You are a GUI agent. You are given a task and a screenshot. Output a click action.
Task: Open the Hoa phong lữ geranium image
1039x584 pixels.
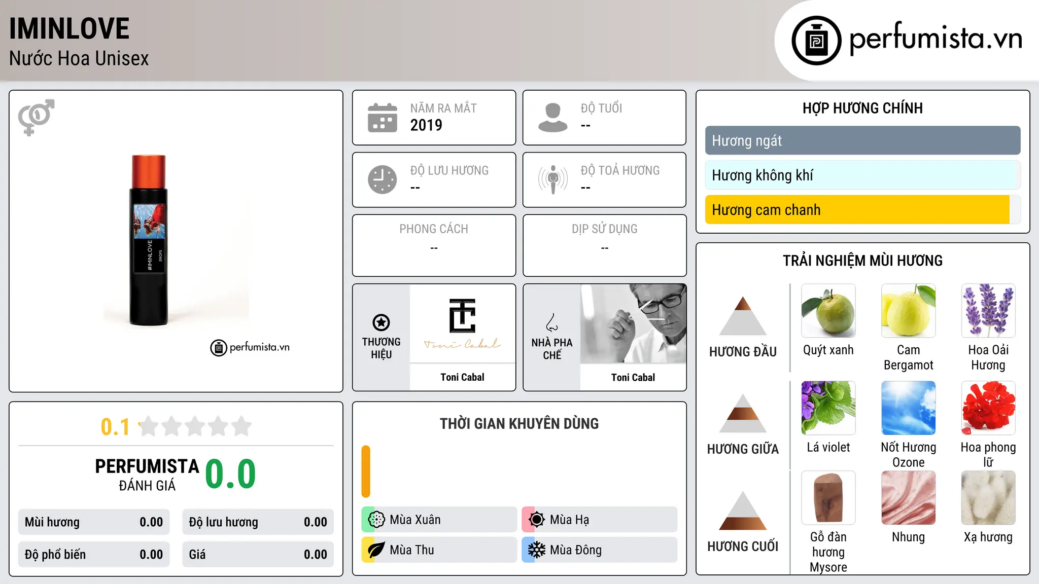point(988,408)
